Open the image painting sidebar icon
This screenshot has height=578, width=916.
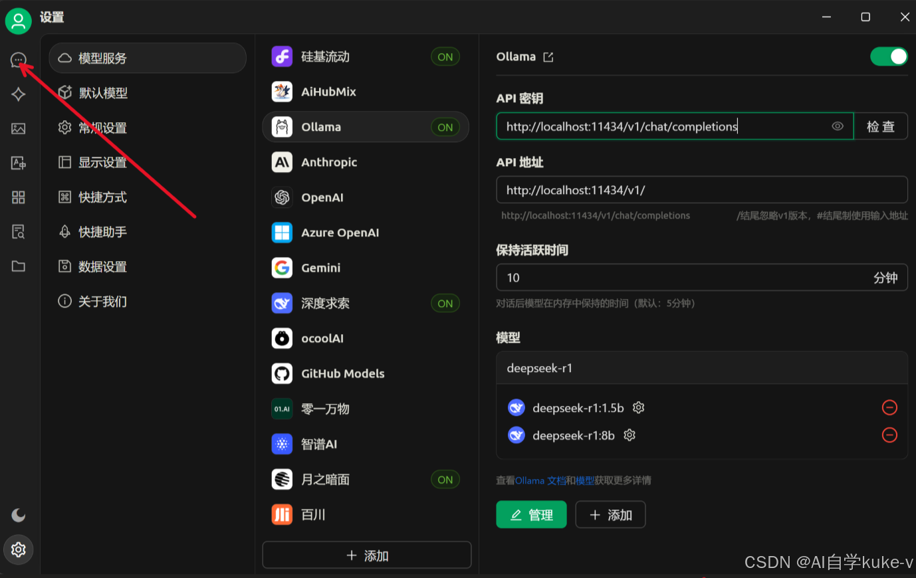click(19, 129)
